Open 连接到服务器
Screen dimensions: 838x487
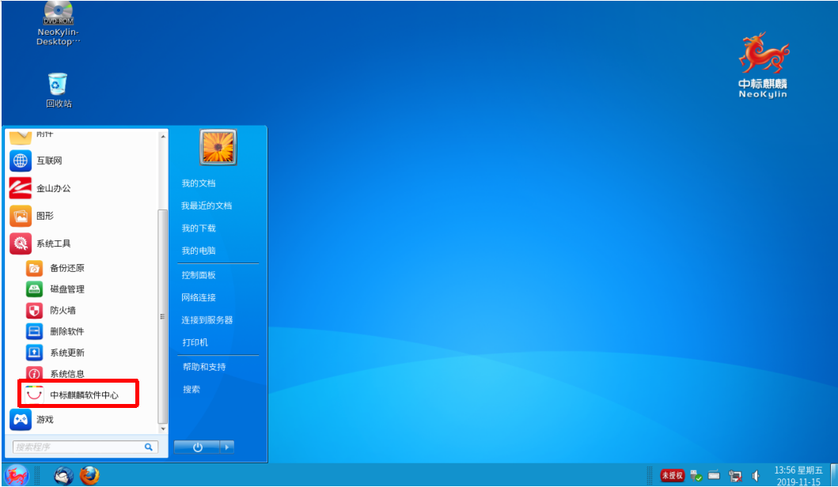pos(207,320)
